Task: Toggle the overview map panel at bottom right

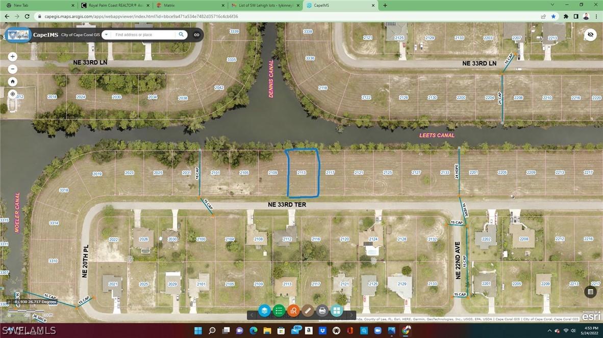Action: (x=590, y=292)
